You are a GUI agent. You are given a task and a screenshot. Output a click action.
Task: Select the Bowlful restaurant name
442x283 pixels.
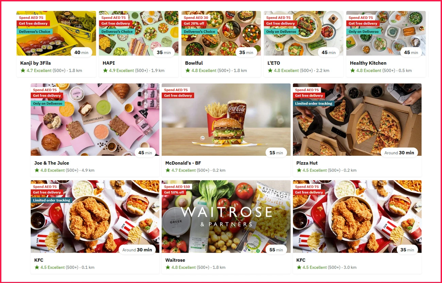[x=194, y=63]
